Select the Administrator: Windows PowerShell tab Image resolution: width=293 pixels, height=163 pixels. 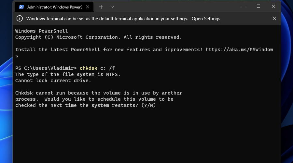(54, 7)
